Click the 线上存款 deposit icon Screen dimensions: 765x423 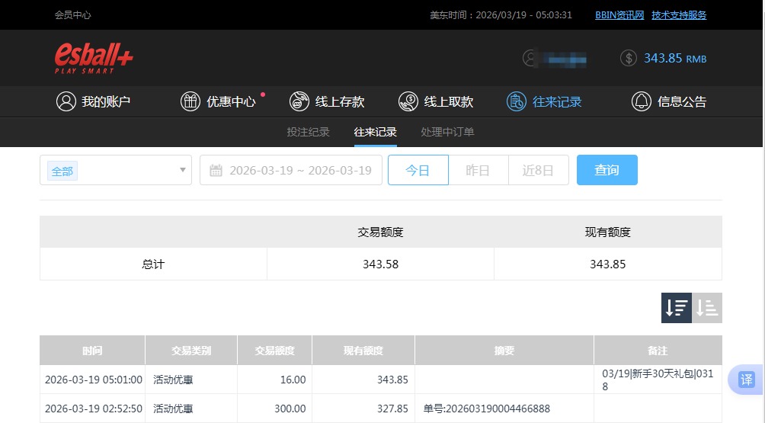click(x=299, y=101)
